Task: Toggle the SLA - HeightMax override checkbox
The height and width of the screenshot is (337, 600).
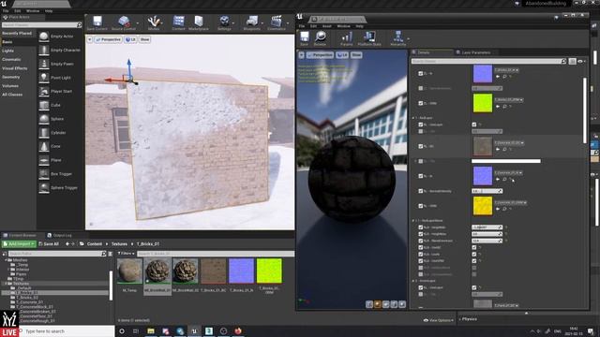Action: pos(421,234)
